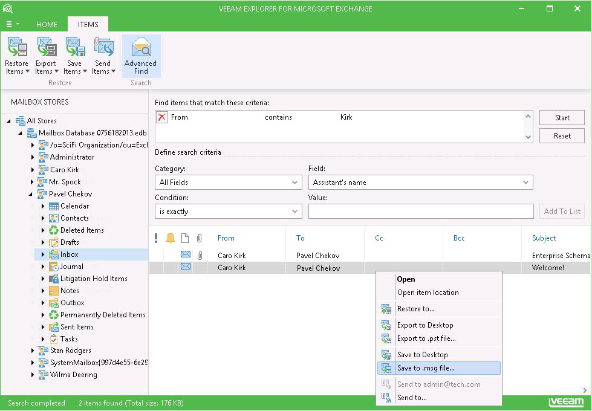Open the Condition dropdown showing is exactly

[228, 212]
